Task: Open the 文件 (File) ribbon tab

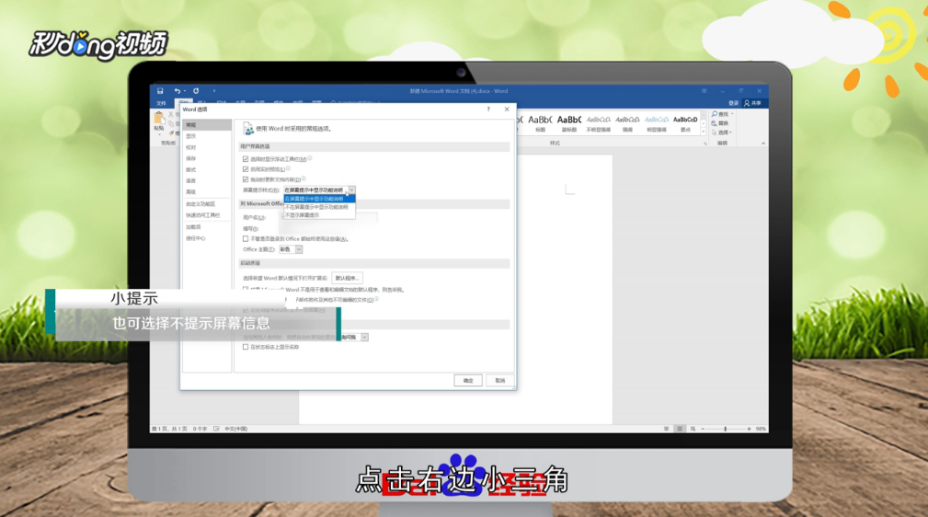Action: [161, 103]
